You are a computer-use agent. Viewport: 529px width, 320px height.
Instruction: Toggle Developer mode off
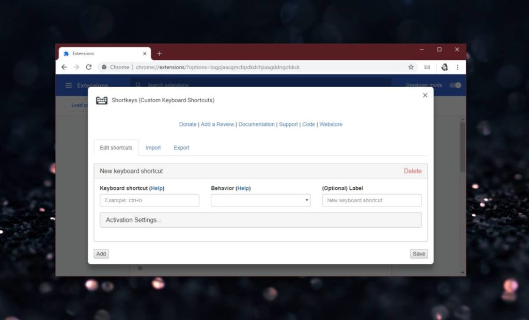pos(454,85)
